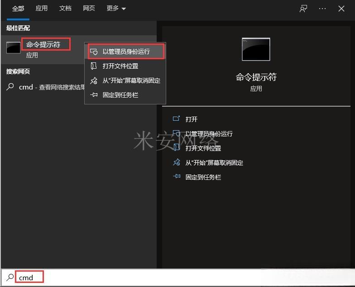Click the large Command Prompt preview icon
Image resolution: width=355 pixels, height=287 pixels.
(x=256, y=49)
